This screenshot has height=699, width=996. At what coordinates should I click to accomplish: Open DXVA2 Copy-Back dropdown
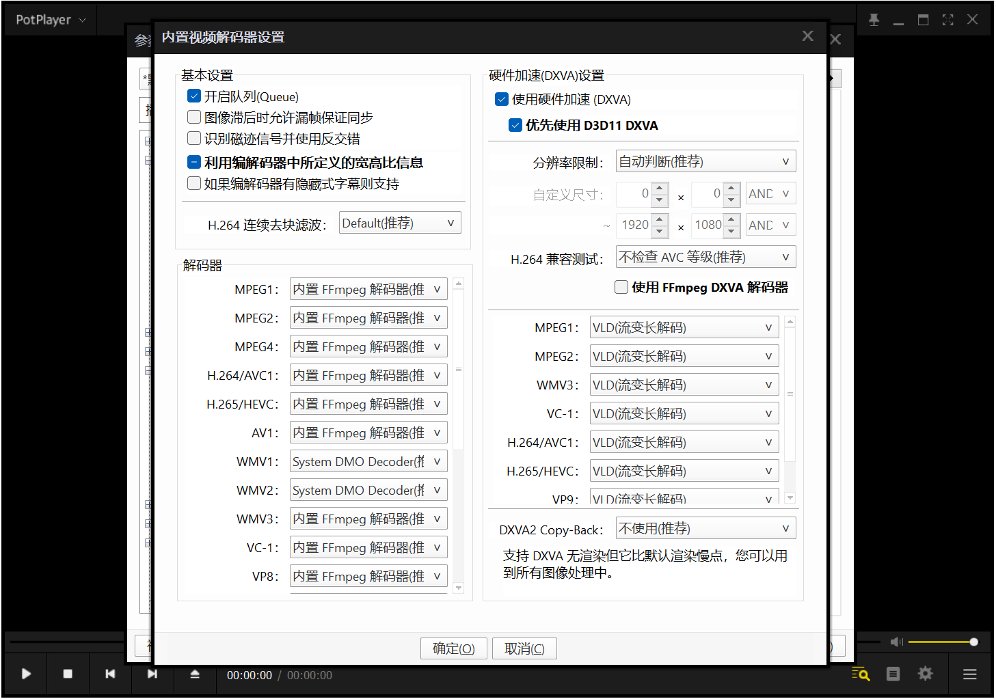click(x=705, y=528)
